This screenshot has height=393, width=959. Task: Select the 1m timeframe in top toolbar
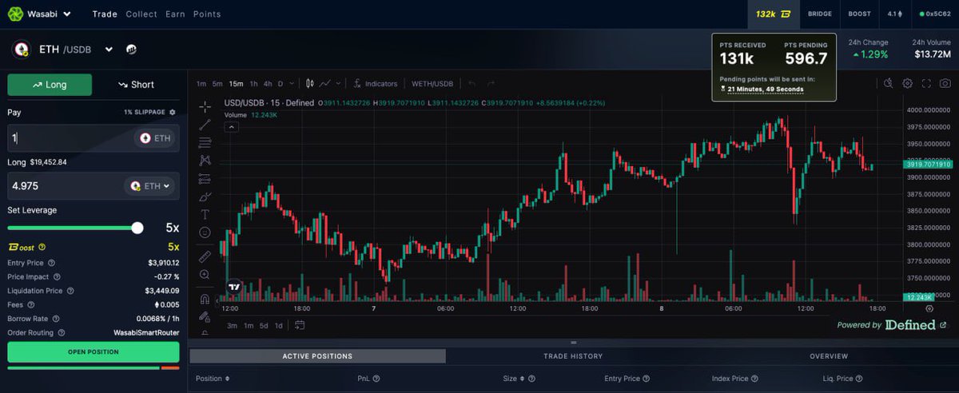(x=201, y=83)
